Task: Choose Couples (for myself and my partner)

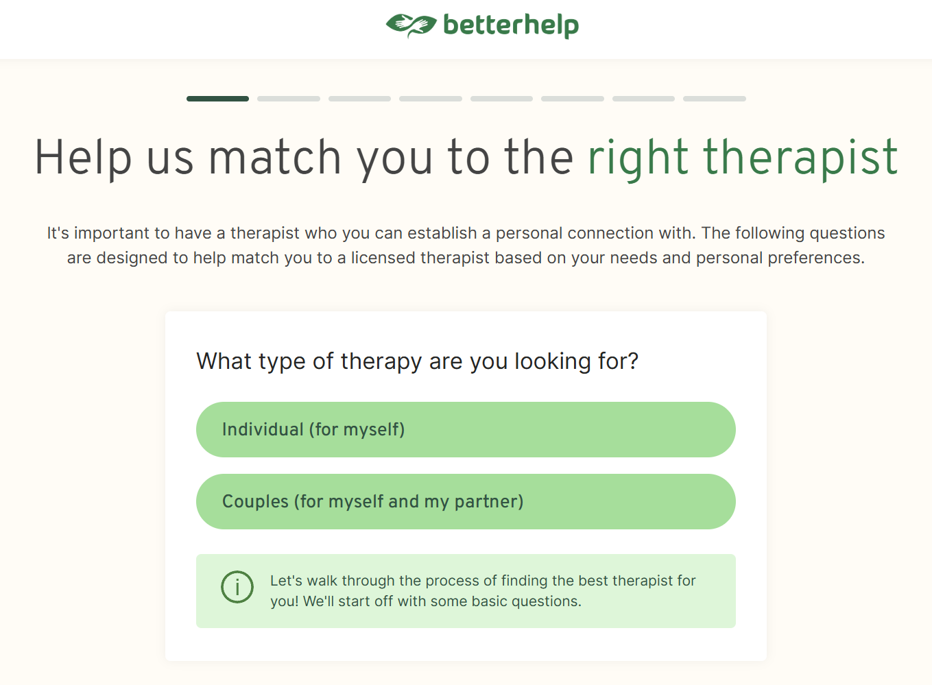Action: pos(466,501)
